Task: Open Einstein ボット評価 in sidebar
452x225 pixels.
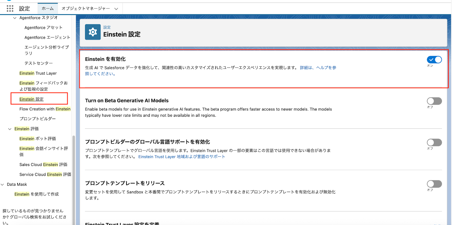Action: 38,139
